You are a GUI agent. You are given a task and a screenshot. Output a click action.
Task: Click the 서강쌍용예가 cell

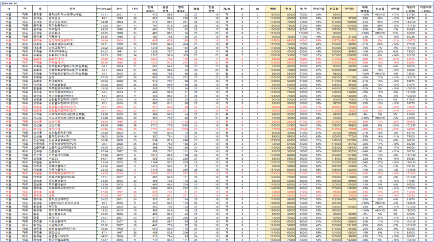pyautogui.click(x=72, y=221)
